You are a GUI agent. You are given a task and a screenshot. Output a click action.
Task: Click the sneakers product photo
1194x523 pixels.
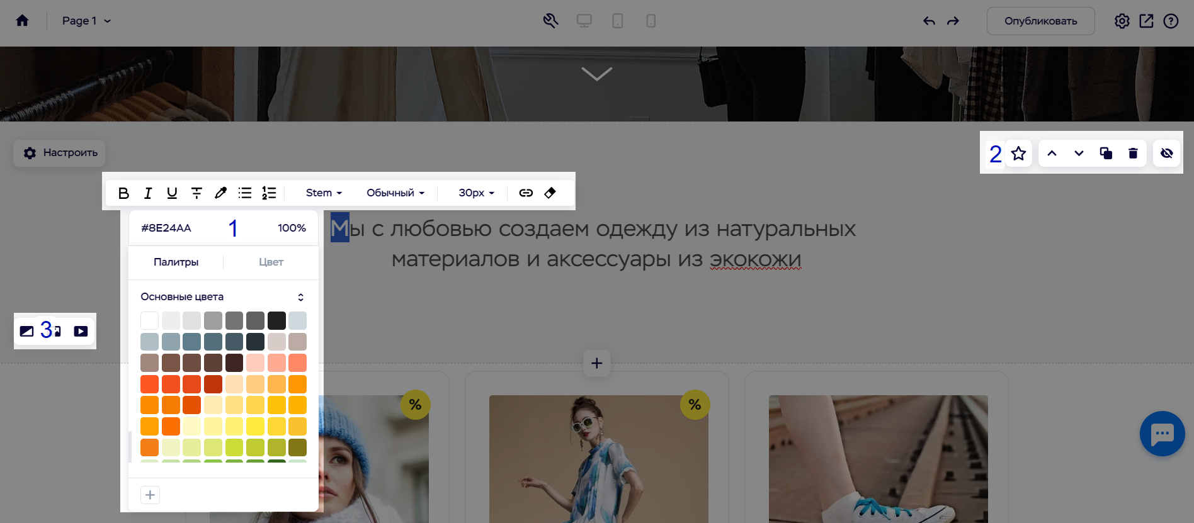pyautogui.click(x=878, y=459)
